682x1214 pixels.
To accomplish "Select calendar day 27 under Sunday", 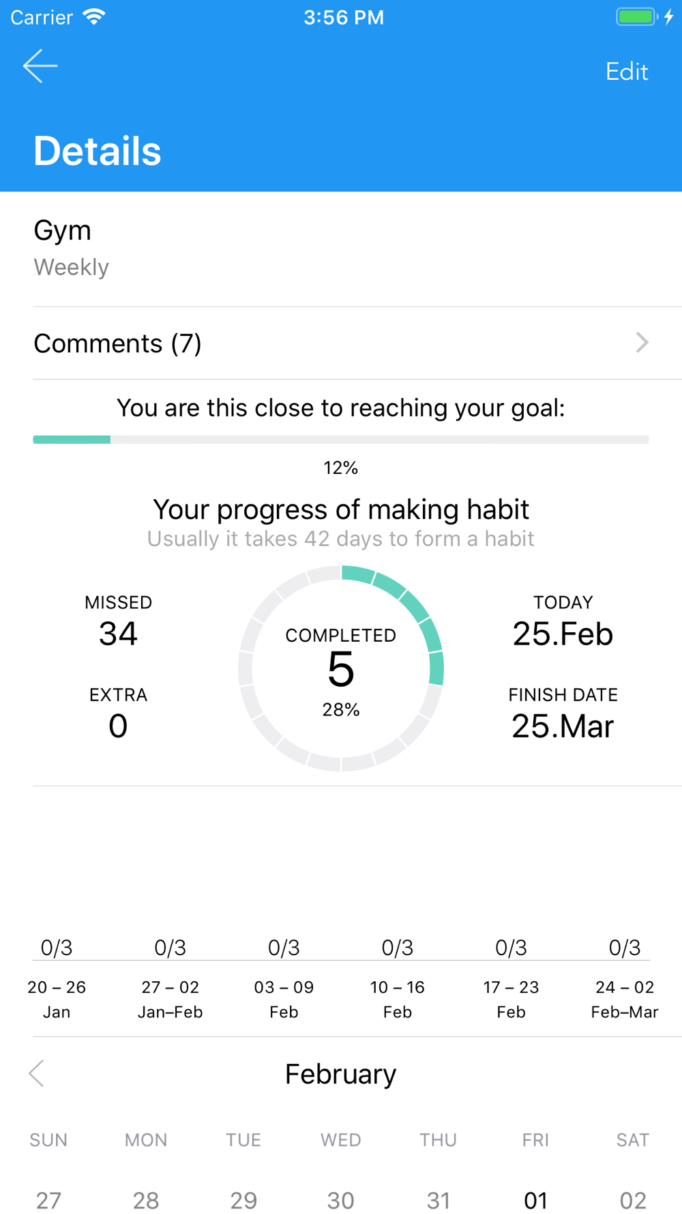I will 48,1200.
